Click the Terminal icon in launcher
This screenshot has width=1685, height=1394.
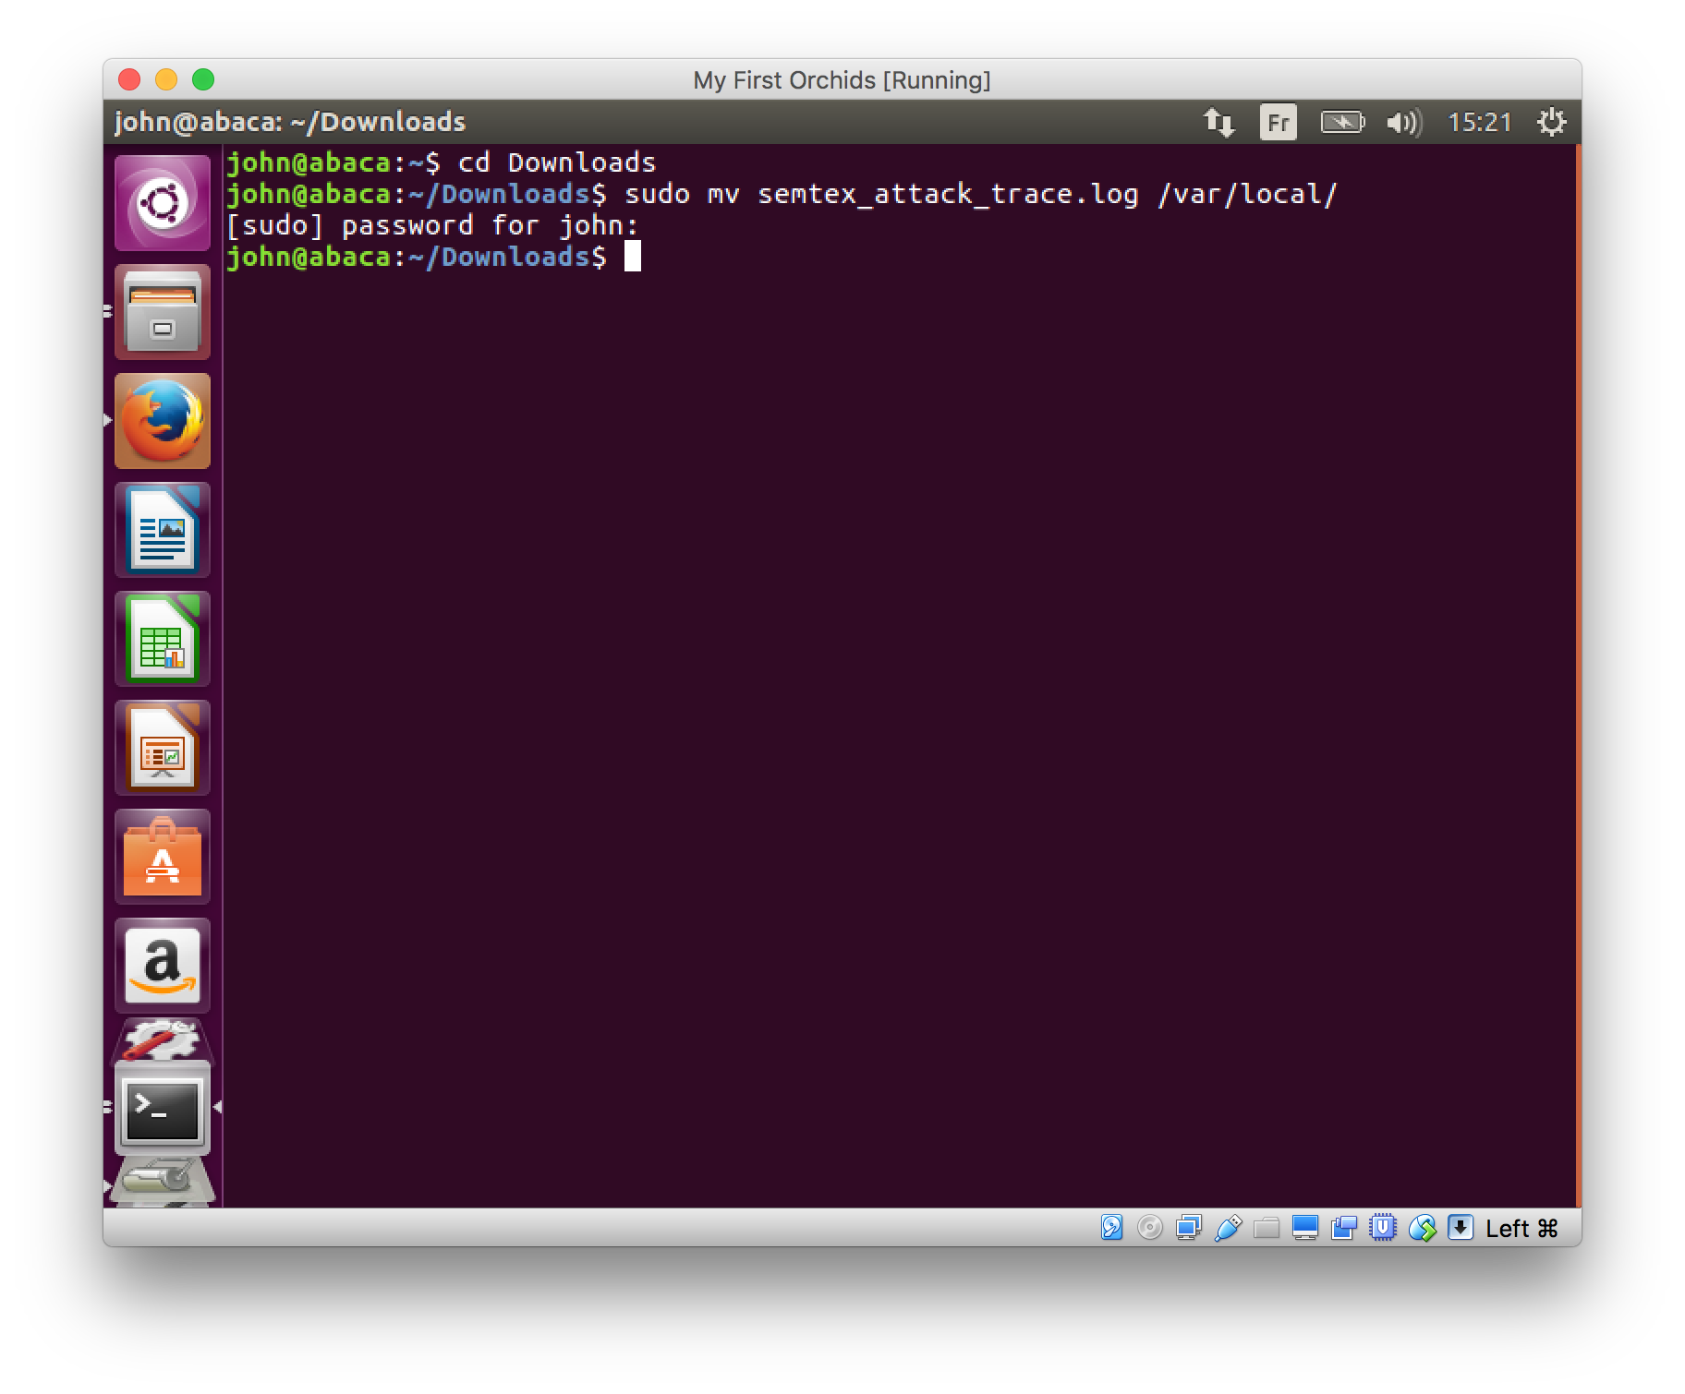tap(163, 1108)
